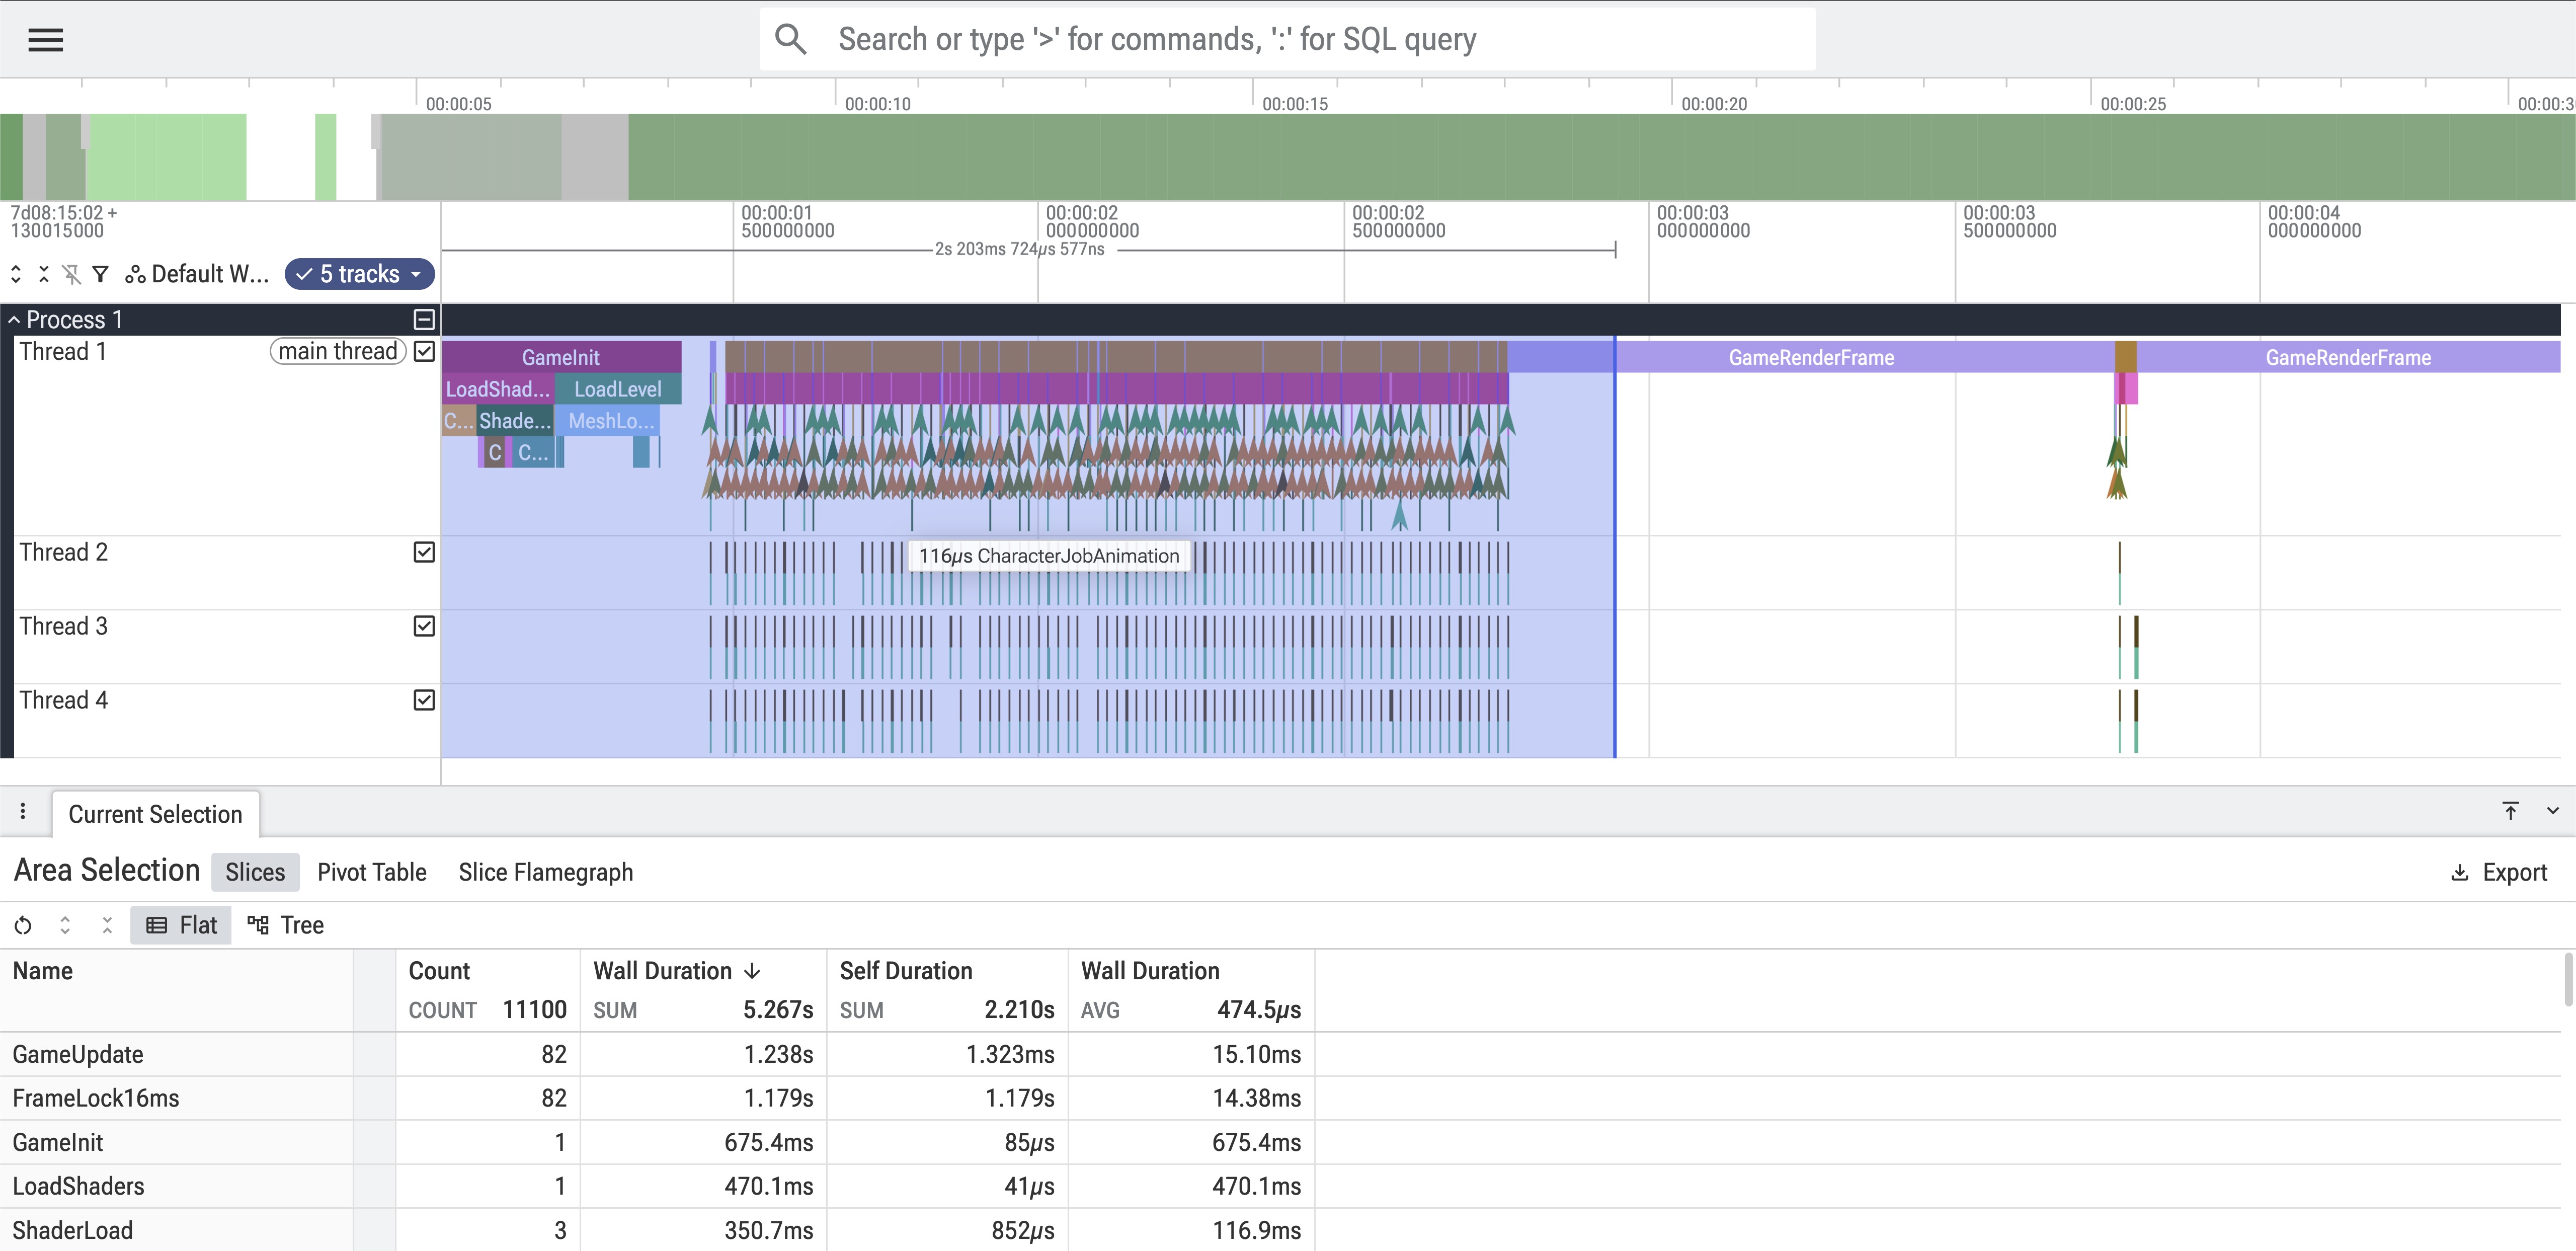The width and height of the screenshot is (2576, 1251).
Task: Click the search magnifier icon
Action: (x=790, y=39)
